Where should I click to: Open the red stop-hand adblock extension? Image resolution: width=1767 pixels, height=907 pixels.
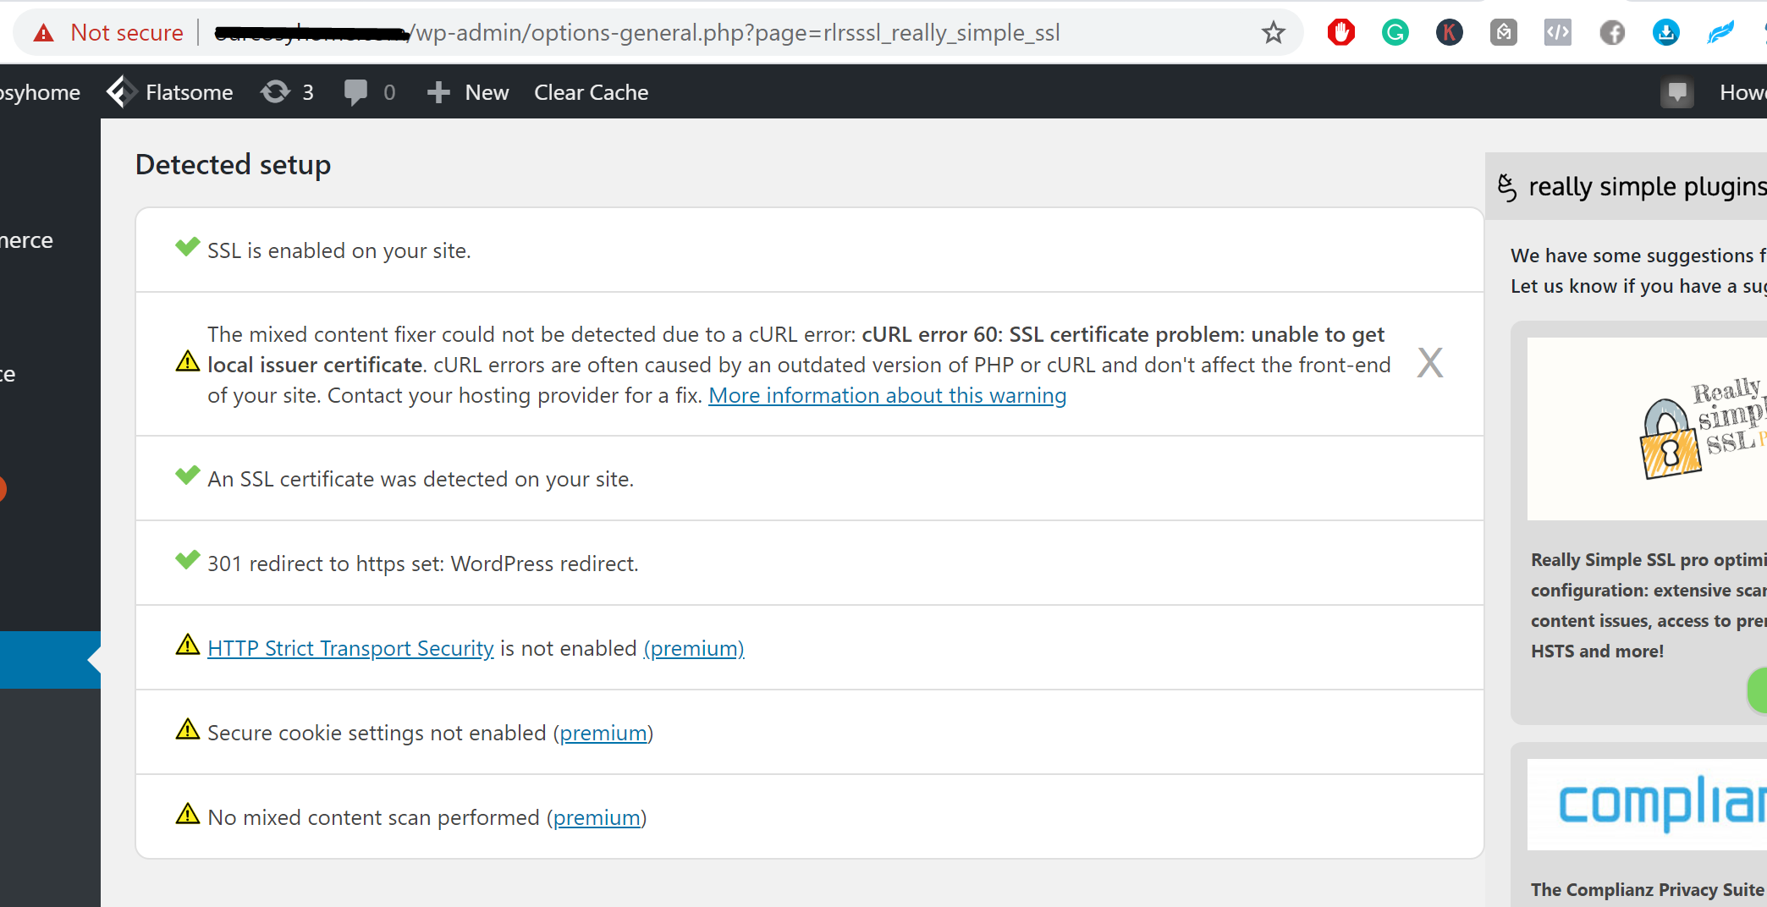tap(1340, 33)
